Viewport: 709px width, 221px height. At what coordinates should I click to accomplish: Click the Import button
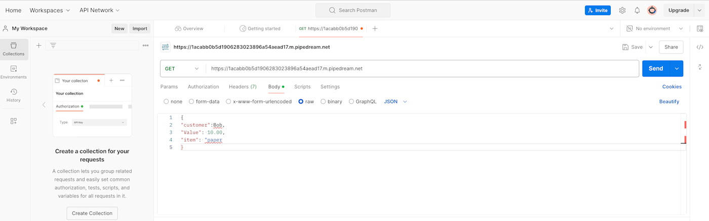(140, 29)
